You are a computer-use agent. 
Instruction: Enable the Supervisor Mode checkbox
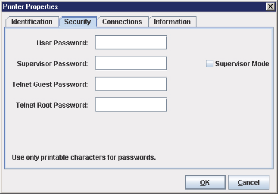point(210,64)
